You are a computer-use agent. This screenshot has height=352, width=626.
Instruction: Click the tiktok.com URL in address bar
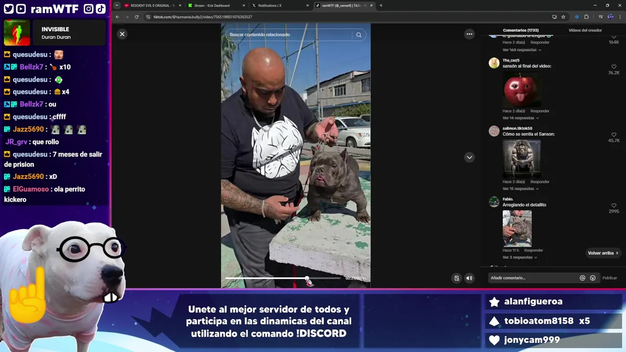pos(202,17)
